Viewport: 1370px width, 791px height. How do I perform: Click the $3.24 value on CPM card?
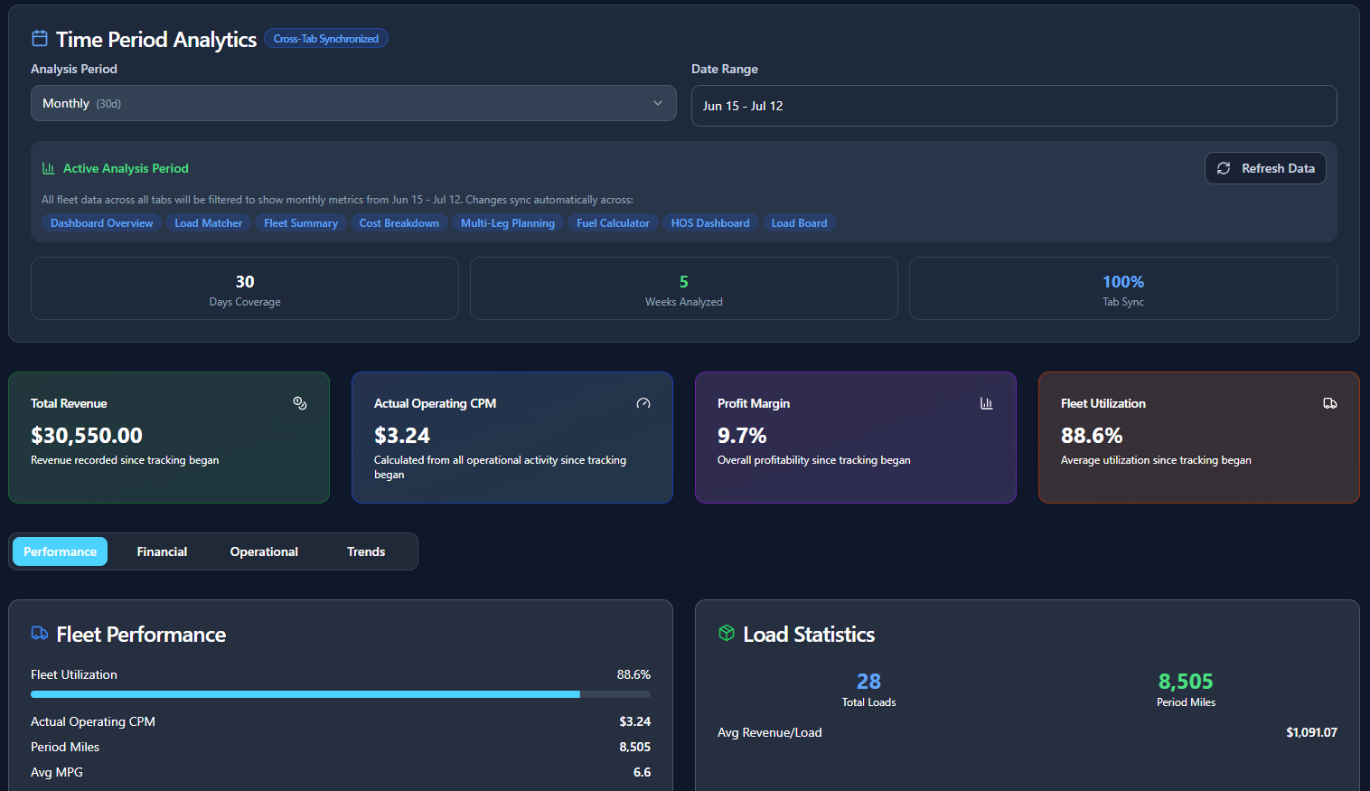point(402,436)
